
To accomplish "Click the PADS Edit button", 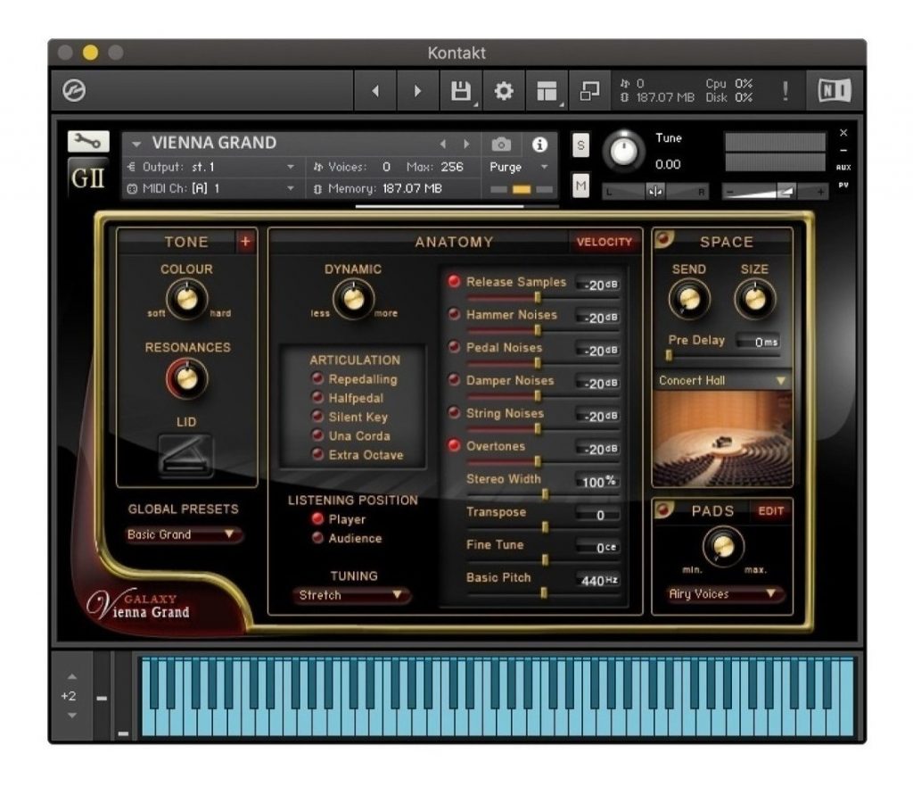I will point(770,511).
